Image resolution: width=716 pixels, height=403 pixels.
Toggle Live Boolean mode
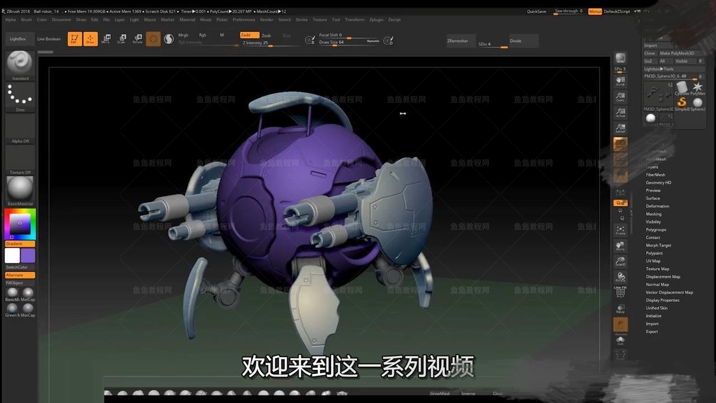pos(49,39)
